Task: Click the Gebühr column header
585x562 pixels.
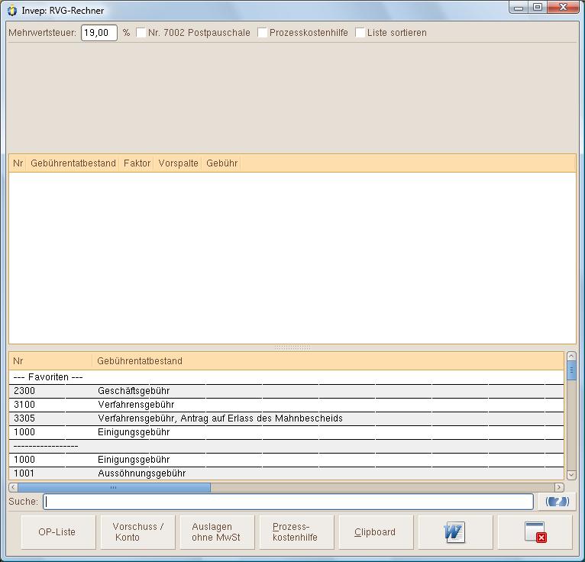Action: [x=221, y=163]
